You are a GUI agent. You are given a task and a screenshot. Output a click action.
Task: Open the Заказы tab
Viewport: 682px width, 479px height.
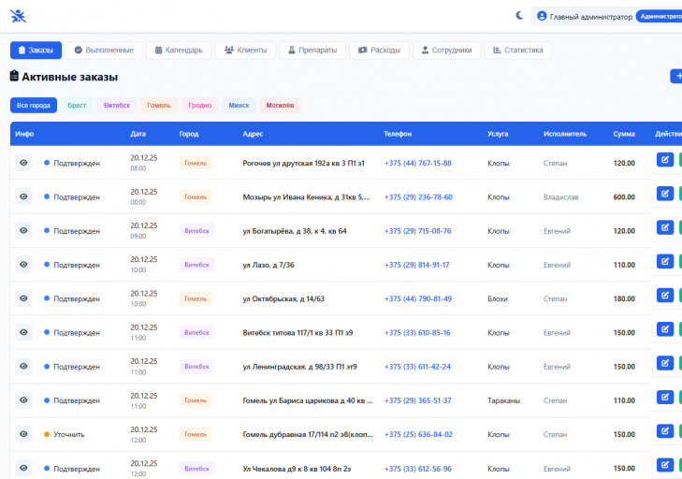click(x=36, y=50)
